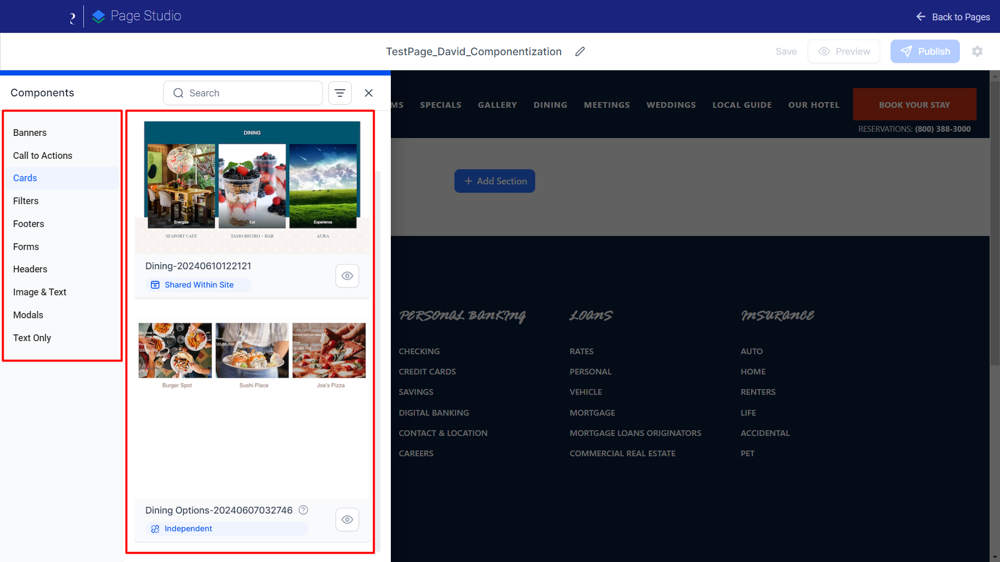This screenshot has width=1000, height=562.
Task: Click the Shared Within Site badge
Action: coord(197,285)
